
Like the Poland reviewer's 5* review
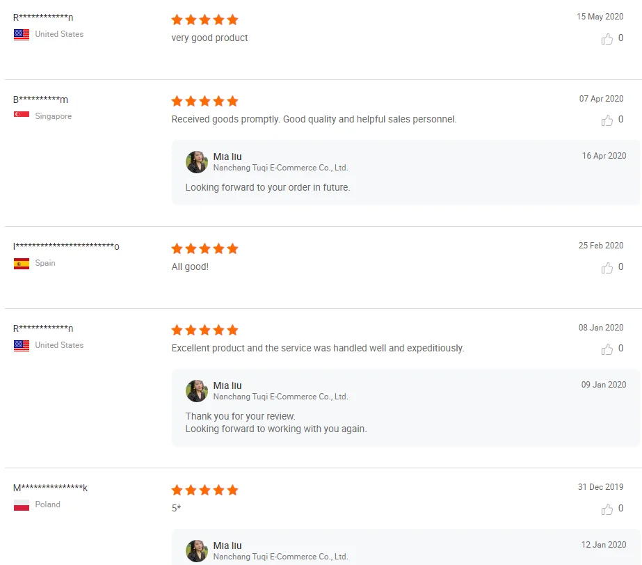click(607, 509)
